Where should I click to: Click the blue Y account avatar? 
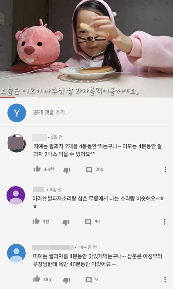(17, 113)
